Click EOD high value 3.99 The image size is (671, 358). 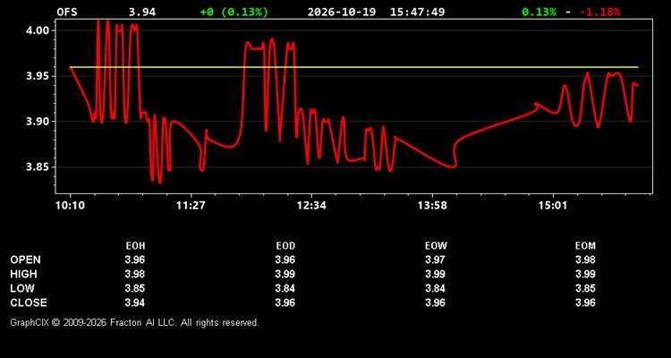(x=285, y=274)
